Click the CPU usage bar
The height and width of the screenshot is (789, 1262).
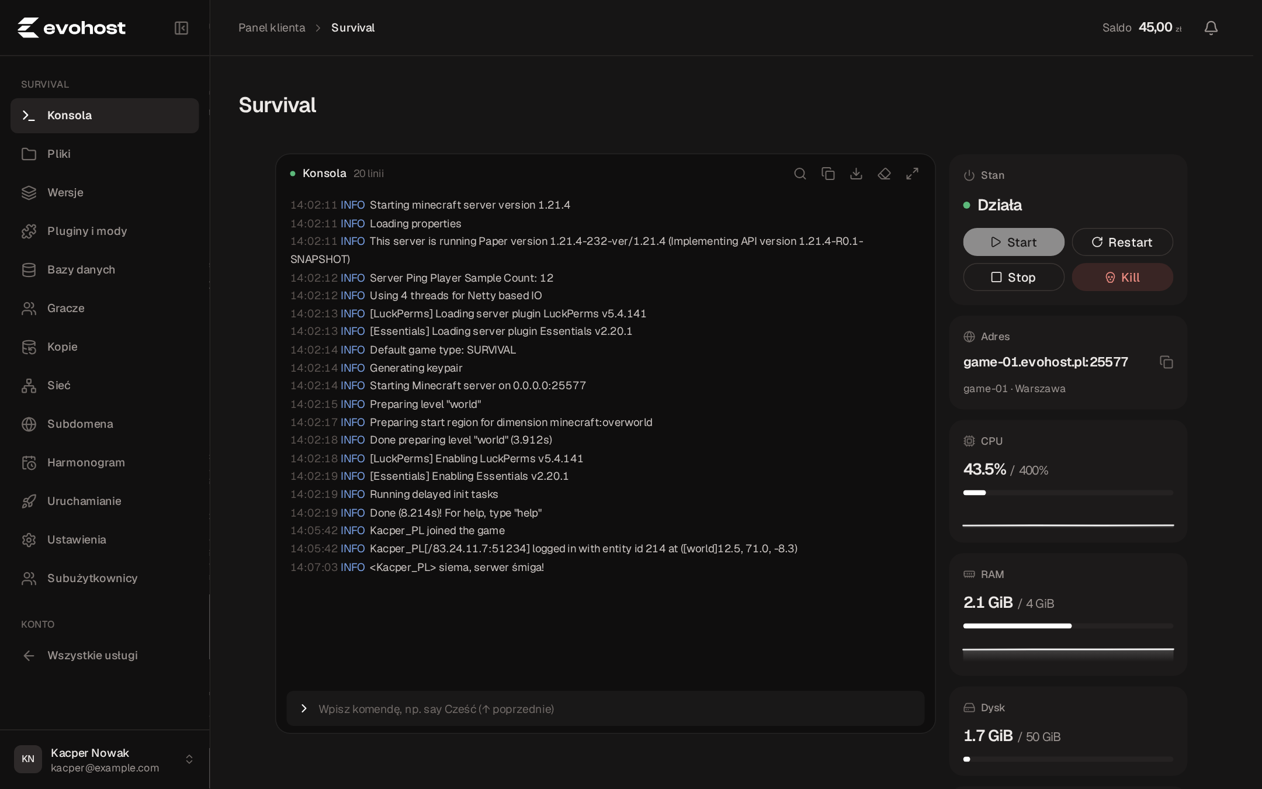(x=1068, y=493)
